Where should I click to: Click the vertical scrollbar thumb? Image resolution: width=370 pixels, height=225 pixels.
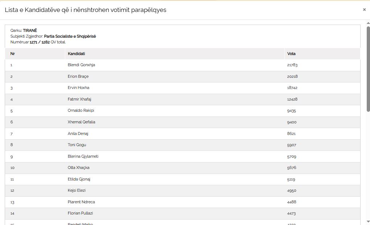click(368, 69)
